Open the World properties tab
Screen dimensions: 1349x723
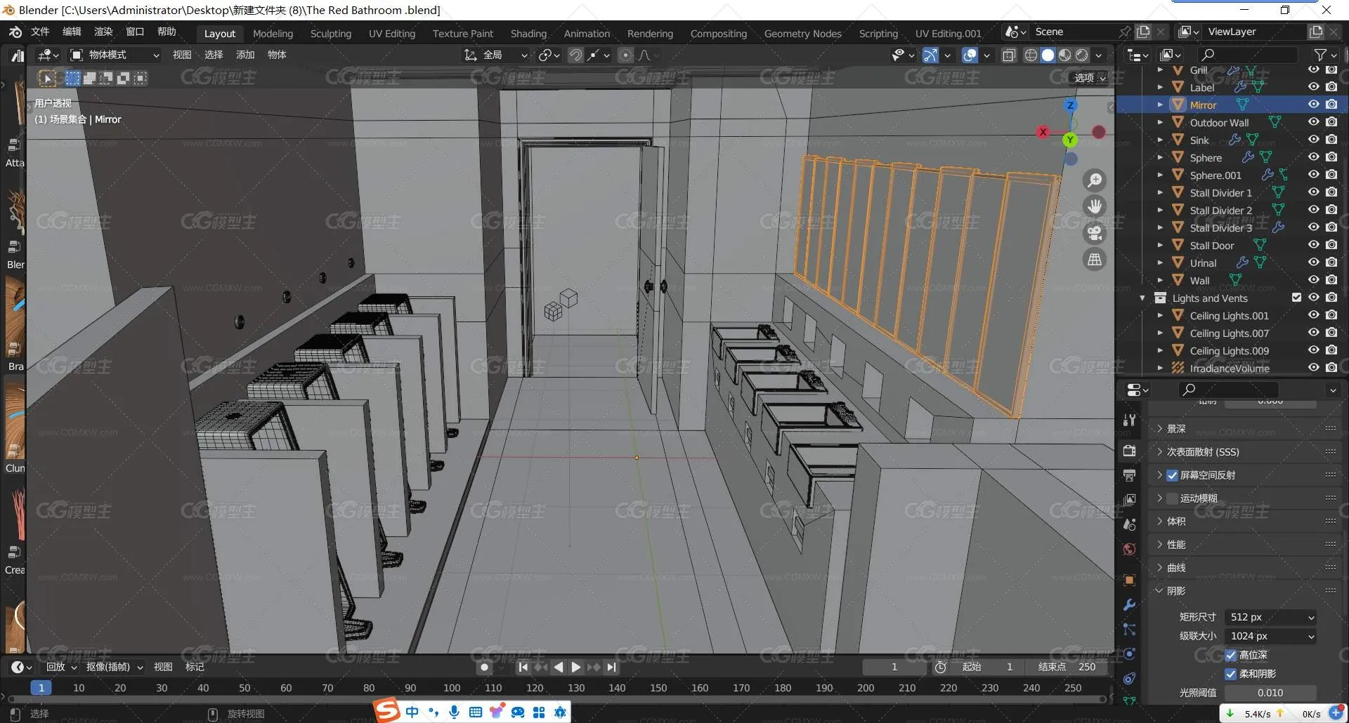(x=1129, y=549)
